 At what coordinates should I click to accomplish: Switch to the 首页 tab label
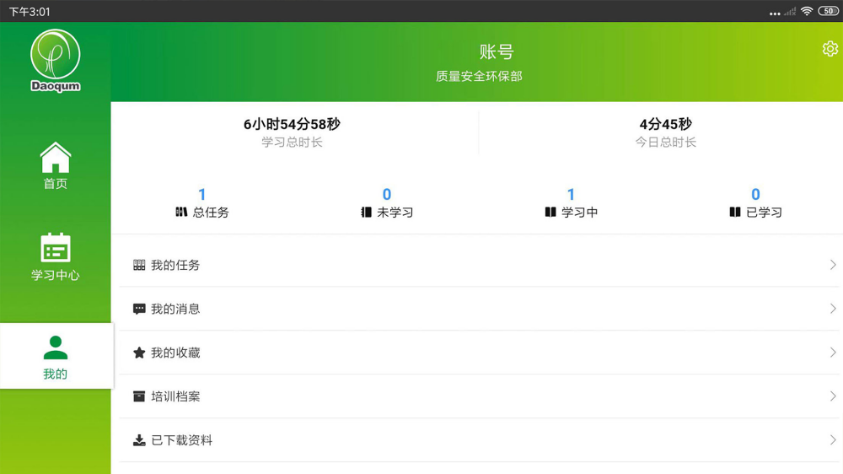coord(56,184)
